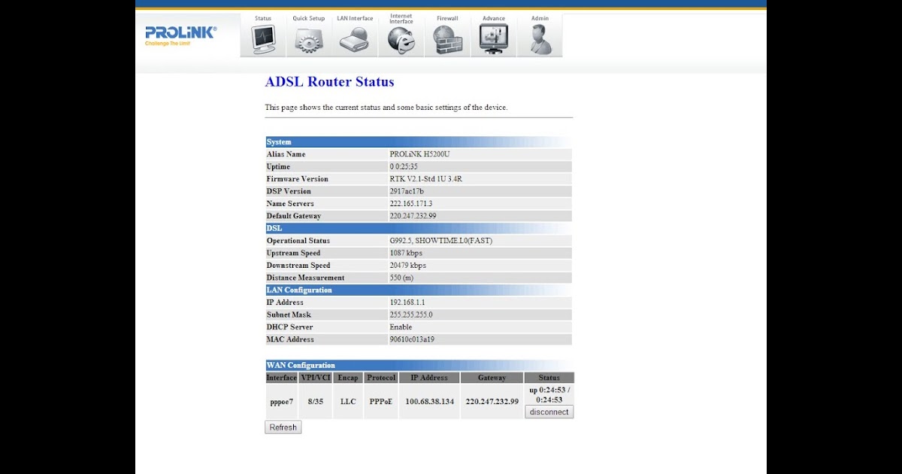This screenshot has width=902, height=474.
Task: Click the Interface column header
Action: [x=281, y=378]
